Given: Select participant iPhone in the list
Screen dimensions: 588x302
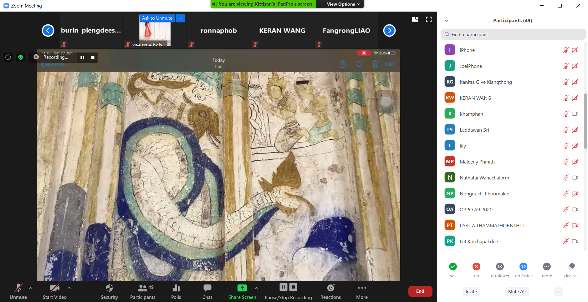Looking at the screenshot, I should (512, 50).
